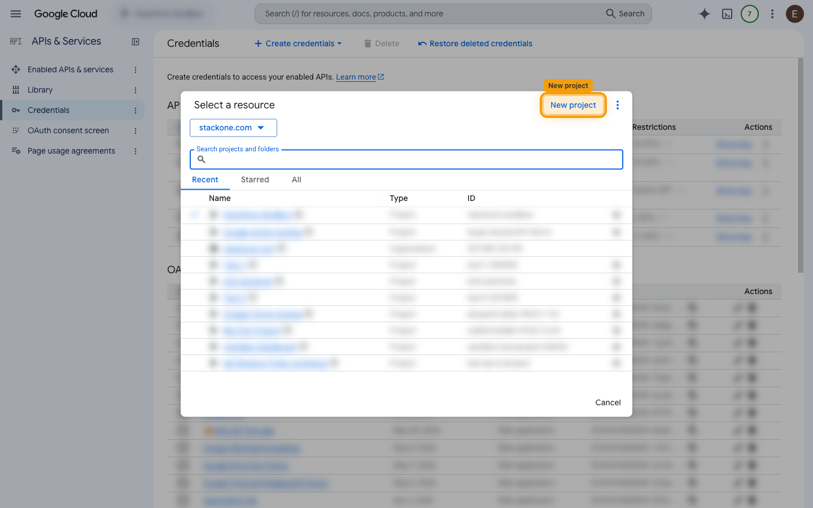Open notifications badge showing 7

750,14
